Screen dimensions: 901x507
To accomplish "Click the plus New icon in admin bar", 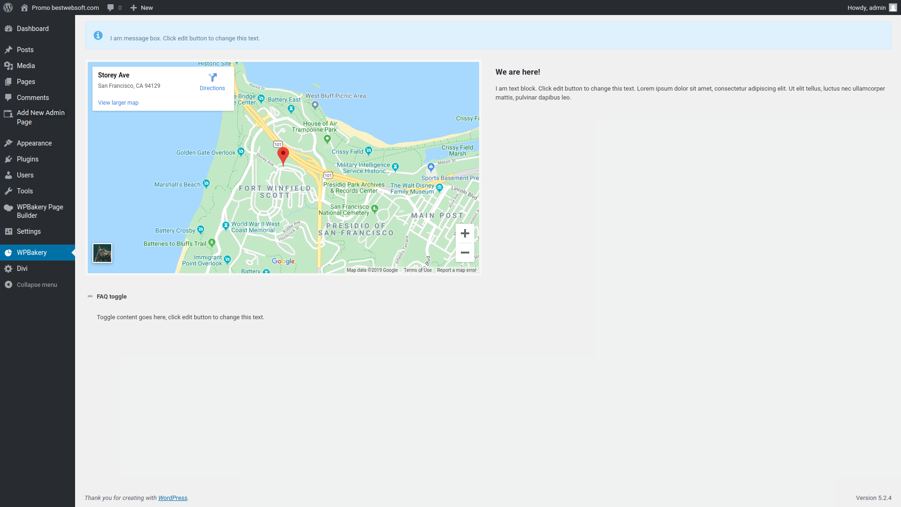I will click(134, 8).
